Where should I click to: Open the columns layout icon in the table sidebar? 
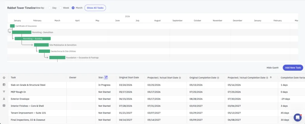(4, 85)
